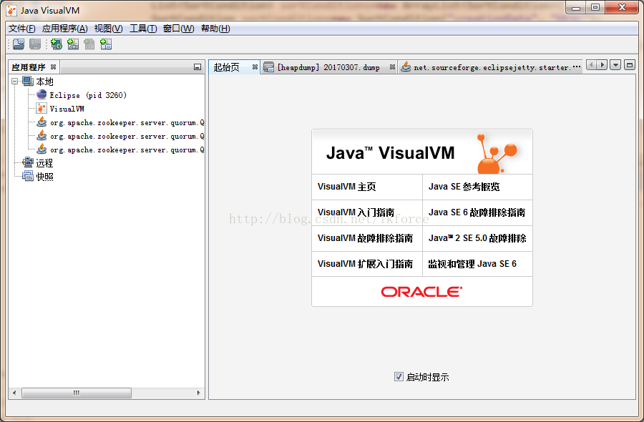Open the 应用程序(A) menu

65,29
